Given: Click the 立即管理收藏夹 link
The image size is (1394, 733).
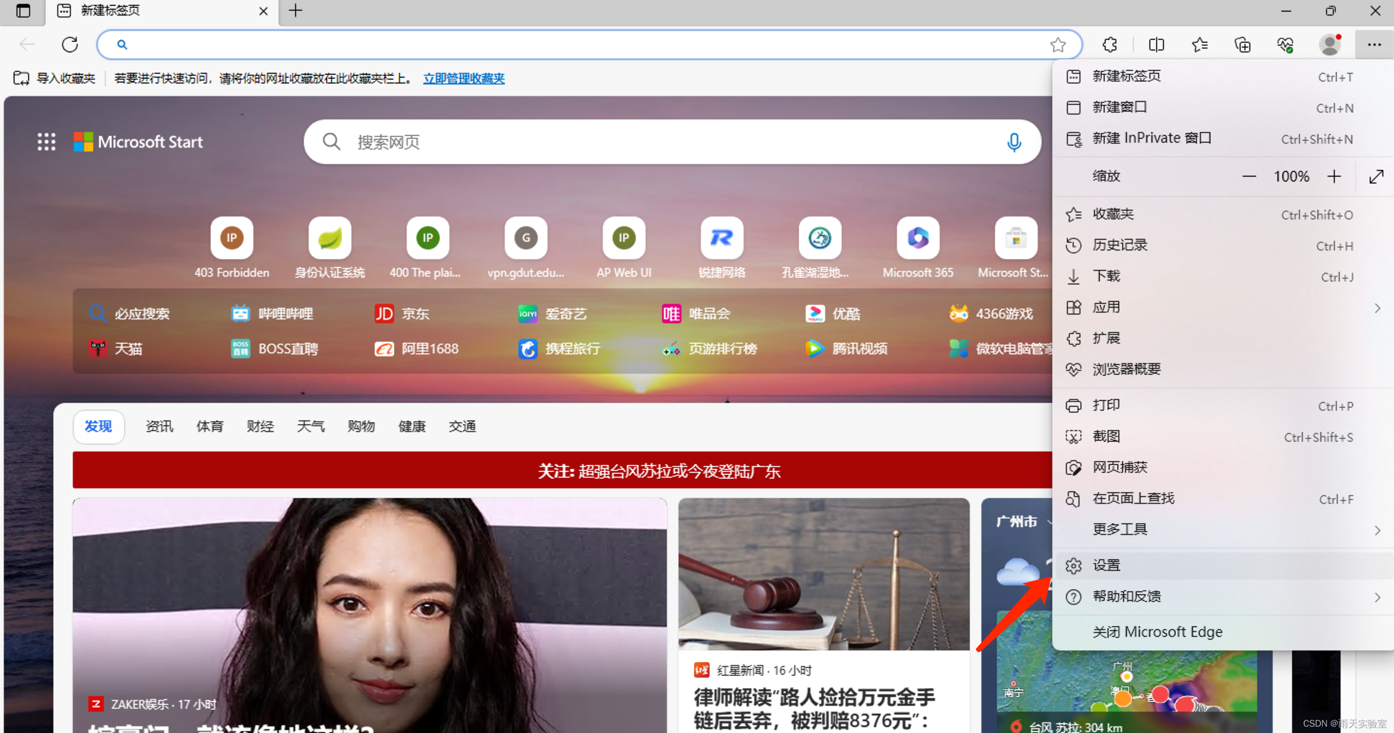Looking at the screenshot, I should 464,79.
